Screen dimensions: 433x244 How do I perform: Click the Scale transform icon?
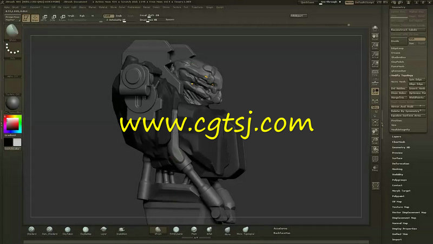tap(53, 18)
